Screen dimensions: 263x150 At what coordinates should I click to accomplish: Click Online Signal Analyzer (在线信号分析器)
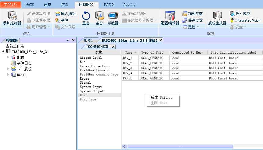pos(139,20)
